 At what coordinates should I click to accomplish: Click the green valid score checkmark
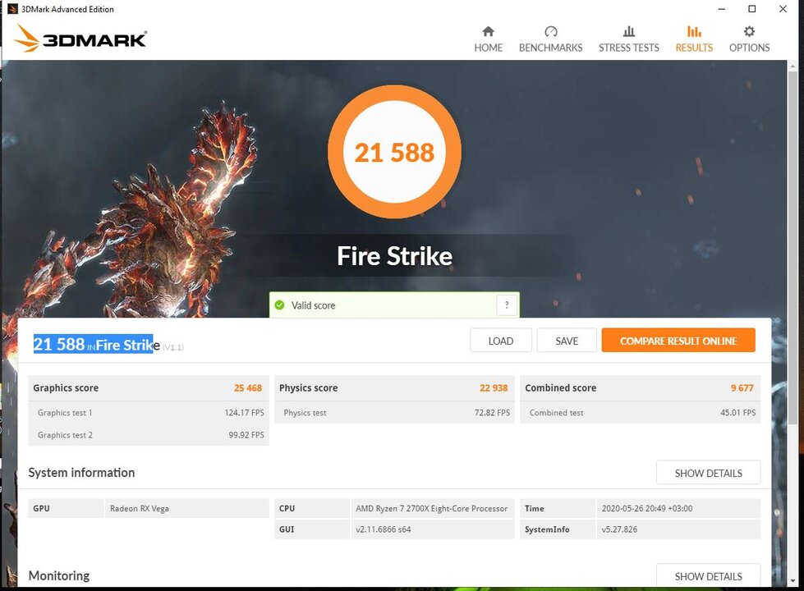(279, 305)
